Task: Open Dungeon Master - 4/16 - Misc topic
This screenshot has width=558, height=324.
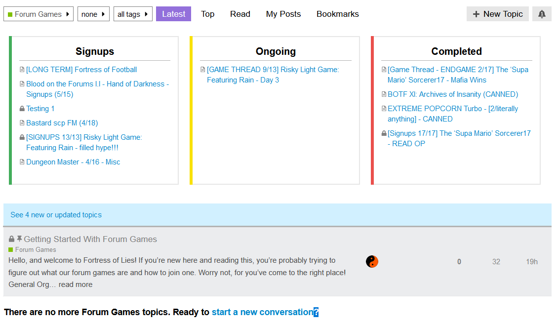Action: coord(73,162)
